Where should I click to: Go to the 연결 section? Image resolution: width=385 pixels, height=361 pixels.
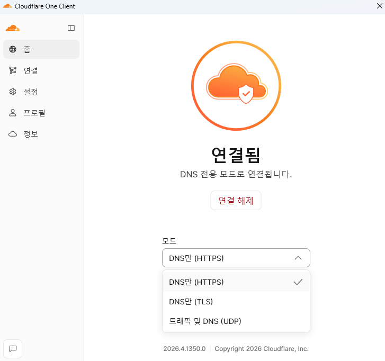point(41,70)
